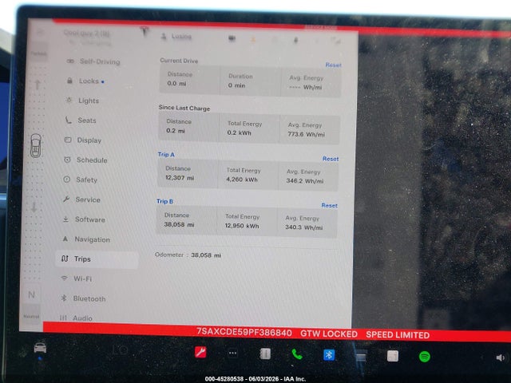Open Display settings
The height and width of the screenshot is (383, 511).
83,140
